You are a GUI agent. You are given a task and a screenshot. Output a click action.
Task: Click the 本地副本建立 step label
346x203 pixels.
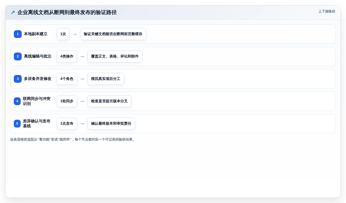pyautogui.click(x=36, y=34)
